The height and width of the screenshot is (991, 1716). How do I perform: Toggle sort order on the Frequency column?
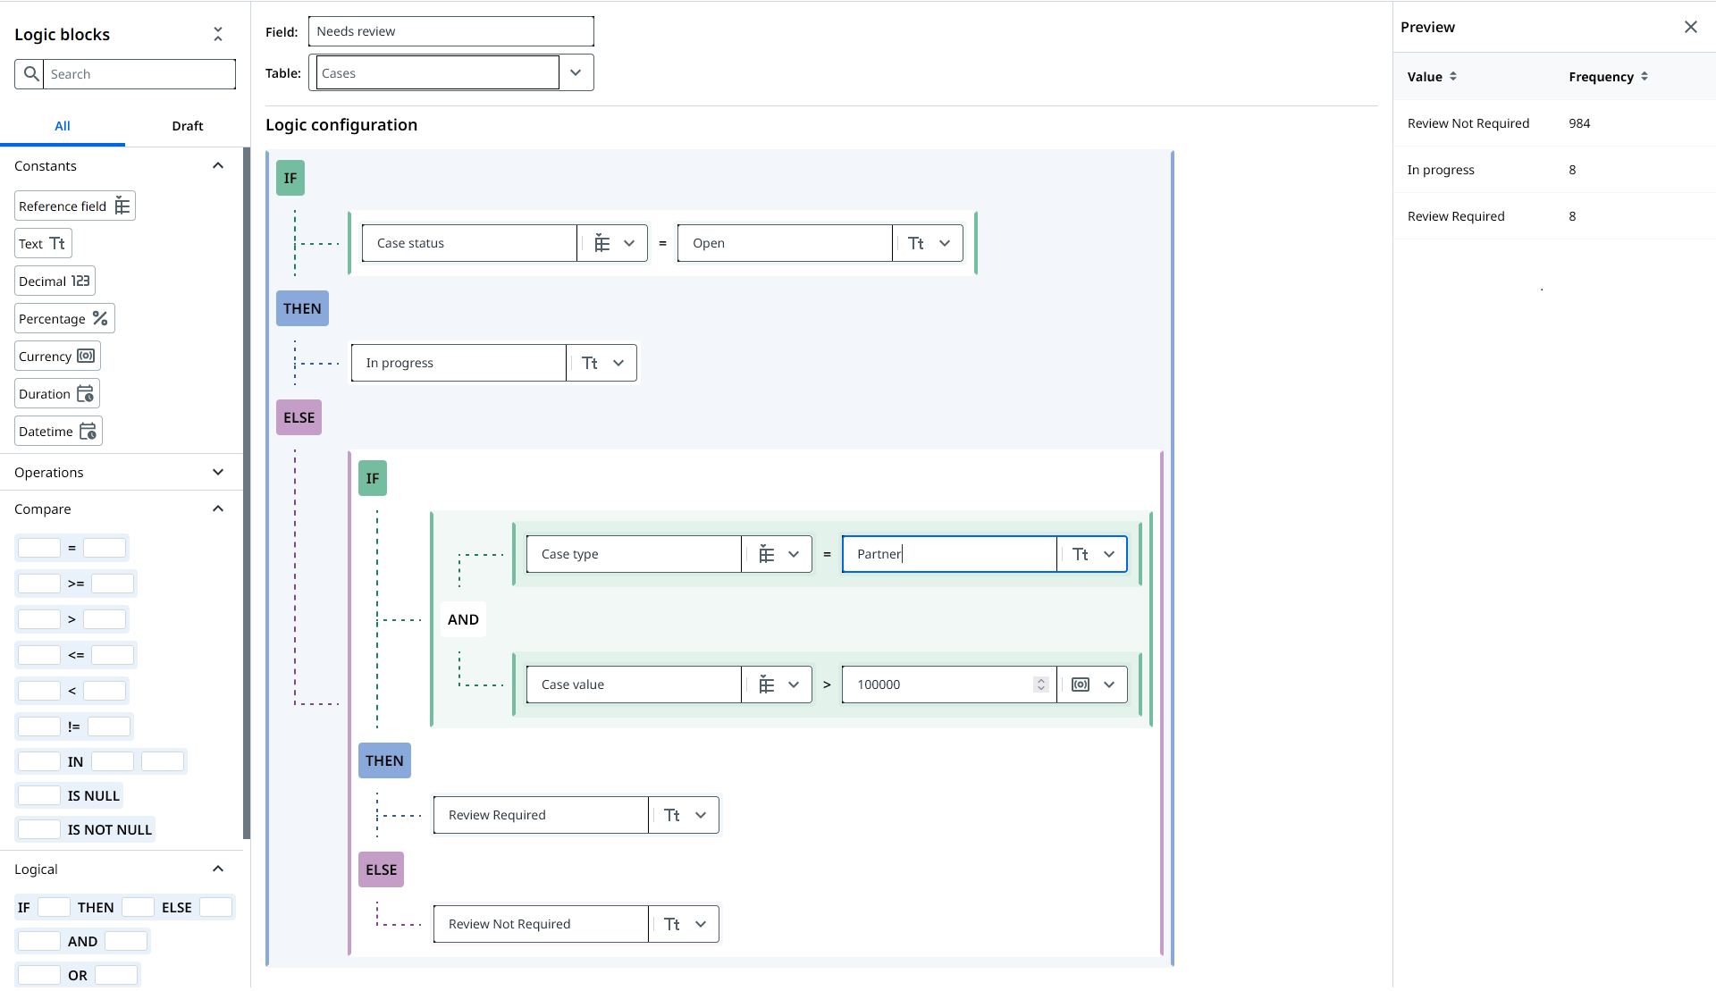(x=1645, y=76)
